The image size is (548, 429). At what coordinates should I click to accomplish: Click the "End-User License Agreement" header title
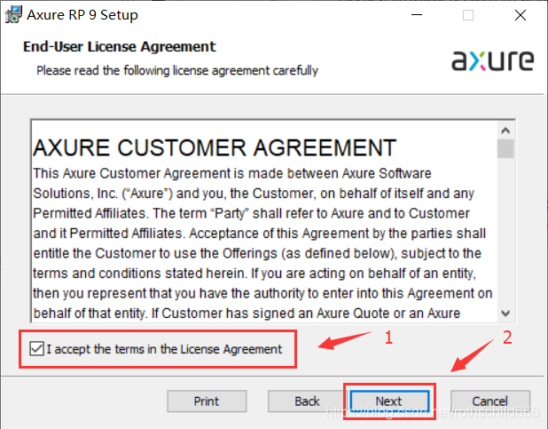pos(119,46)
